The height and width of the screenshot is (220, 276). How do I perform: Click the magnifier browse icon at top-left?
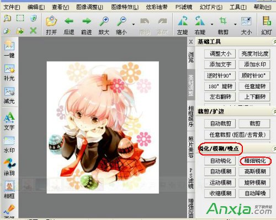[x=7, y=18]
